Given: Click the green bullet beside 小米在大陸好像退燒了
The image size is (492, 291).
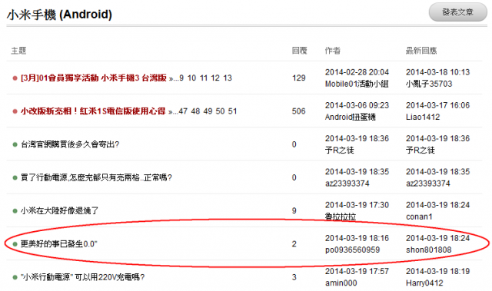Looking at the screenshot, I should coord(15,211).
